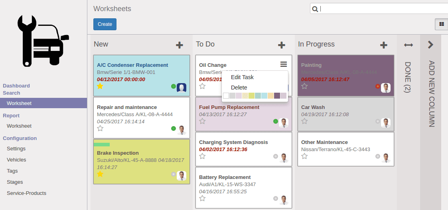Star the Repair and maintenance task
Image resolution: width=448 pixels, height=210 pixels.
click(100, 128)
